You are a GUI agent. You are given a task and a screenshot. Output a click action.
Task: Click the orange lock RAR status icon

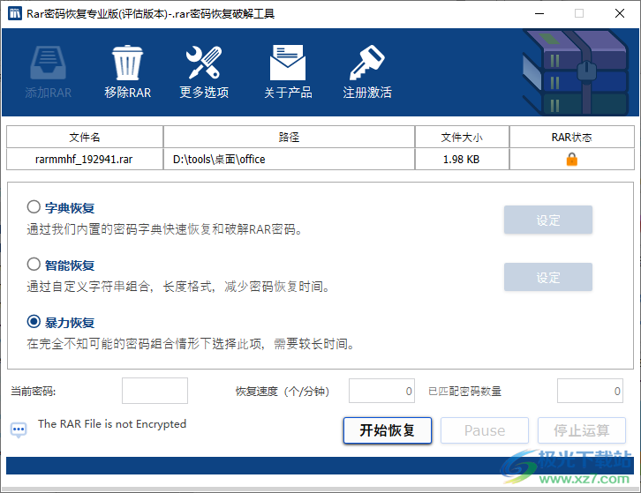pos(571,159)
